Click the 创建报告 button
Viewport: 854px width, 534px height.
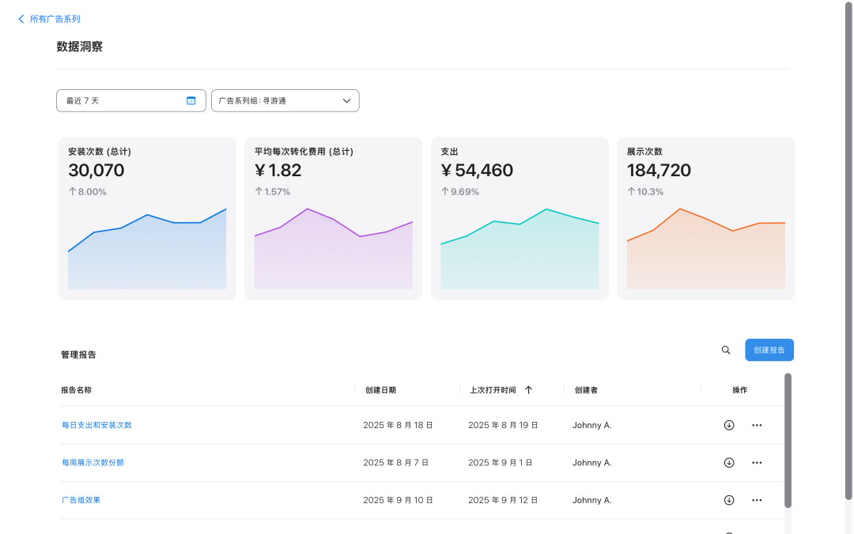tap(769, 350)
